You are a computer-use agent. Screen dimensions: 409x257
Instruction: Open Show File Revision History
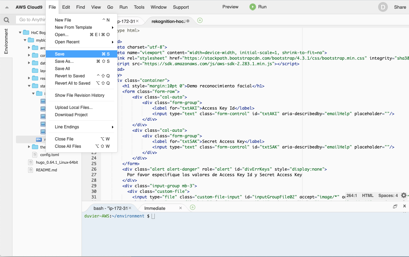click(x=82, y=95)
